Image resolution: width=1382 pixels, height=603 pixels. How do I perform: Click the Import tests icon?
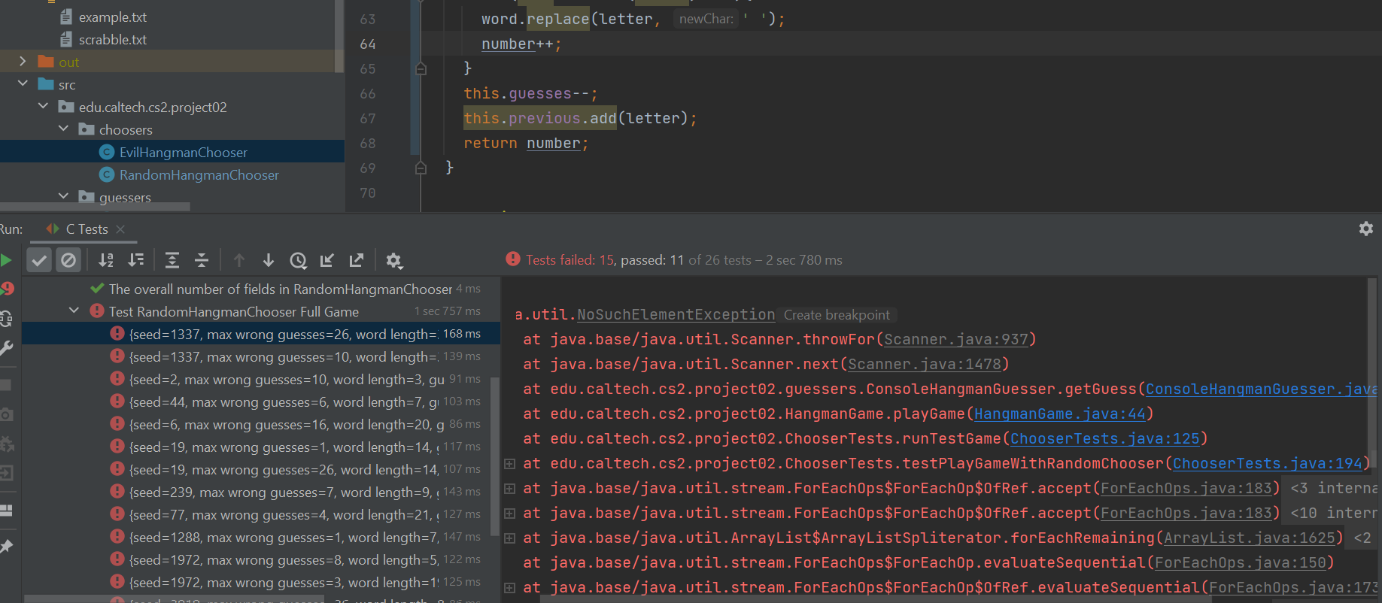coord(327,260)
